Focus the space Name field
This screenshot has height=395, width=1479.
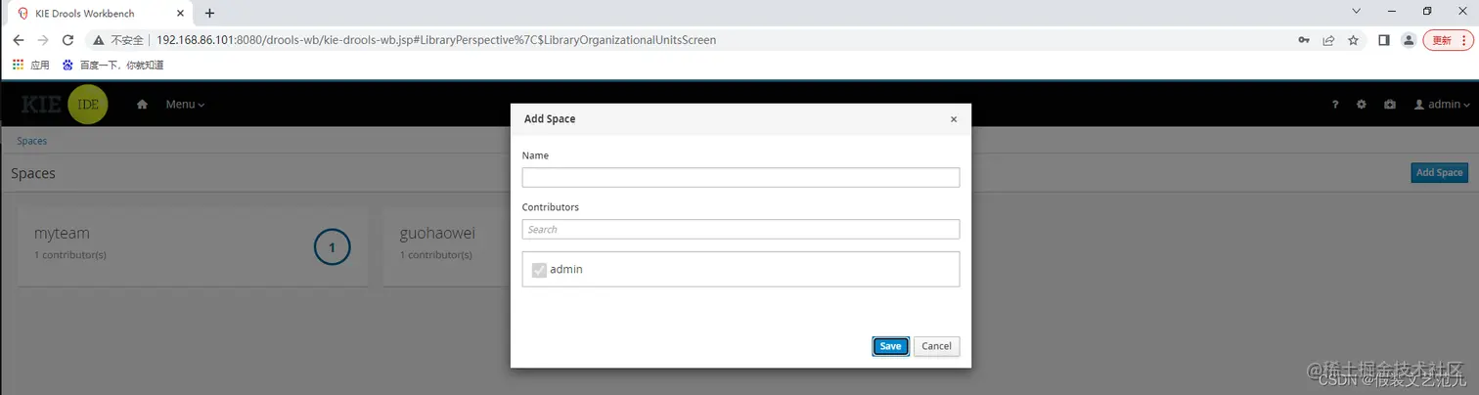pos(740,177)
